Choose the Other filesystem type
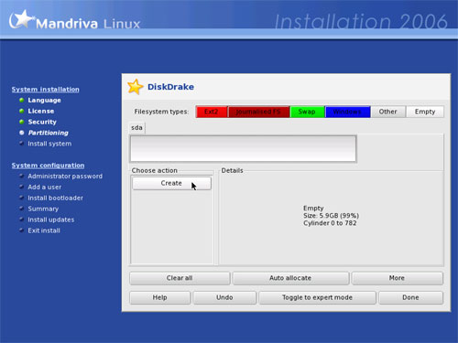Image resolution: width=458 pixels, height=343 pixels. point(388,112)
